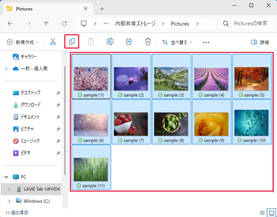Click the Share icon

[129, 41]
